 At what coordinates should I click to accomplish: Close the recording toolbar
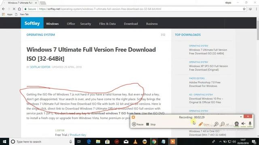(248, 116)
